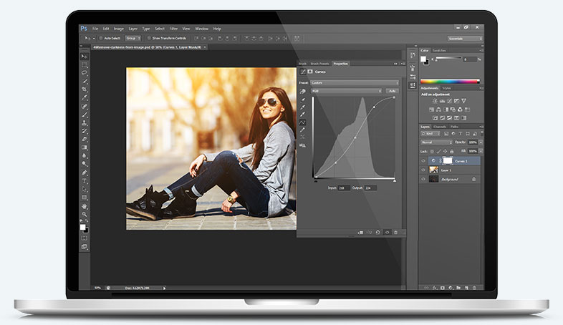Select the Brush tool
Viewport: 563px width, 325px height.
click(85, 115)
